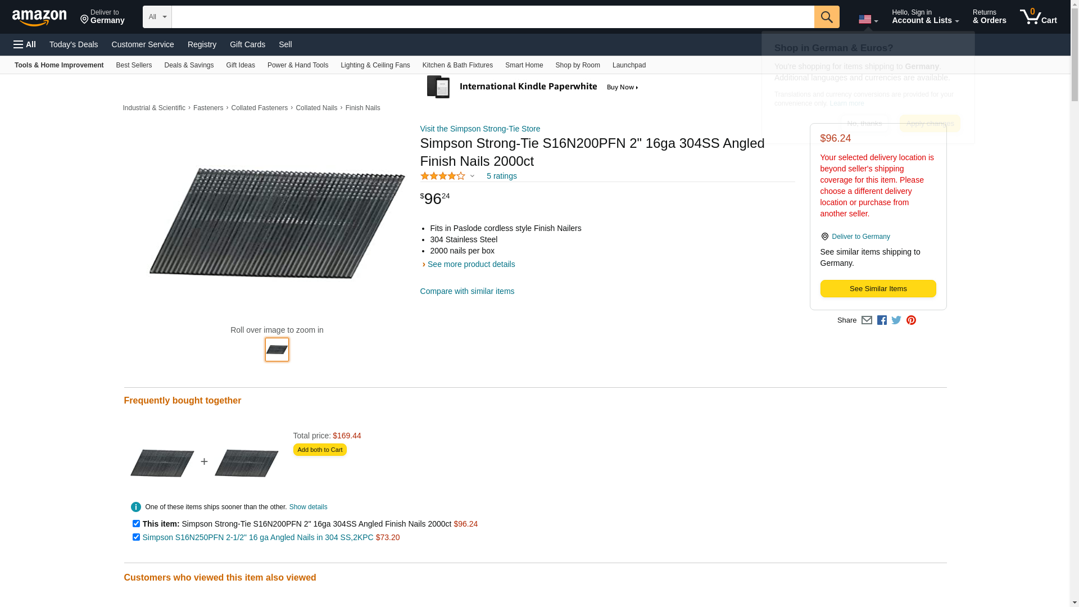
Task: Click the Amazon logo
Action: (39, 17)
